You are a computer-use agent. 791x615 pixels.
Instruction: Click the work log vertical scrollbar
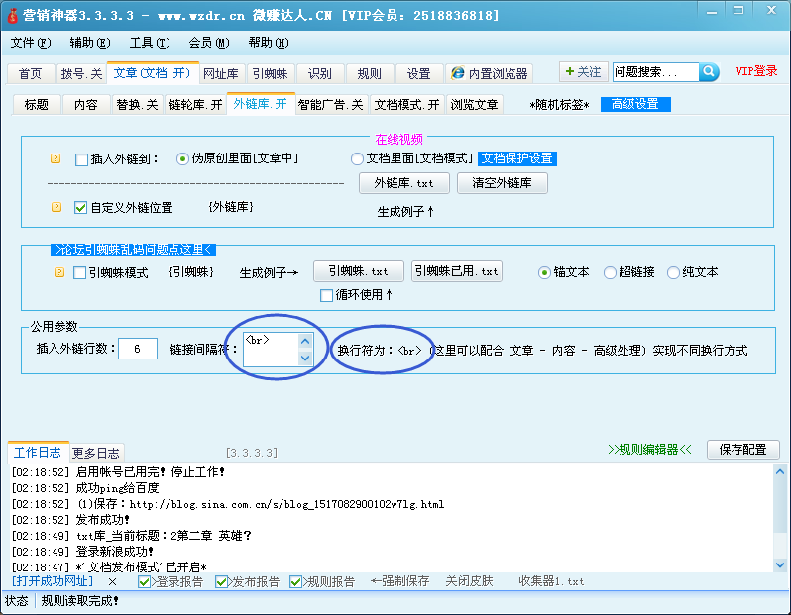pos(778,515)
